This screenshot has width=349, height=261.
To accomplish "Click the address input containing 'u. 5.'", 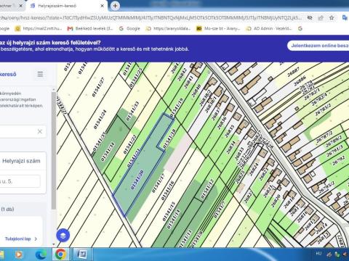I will (x=20, y=181).
